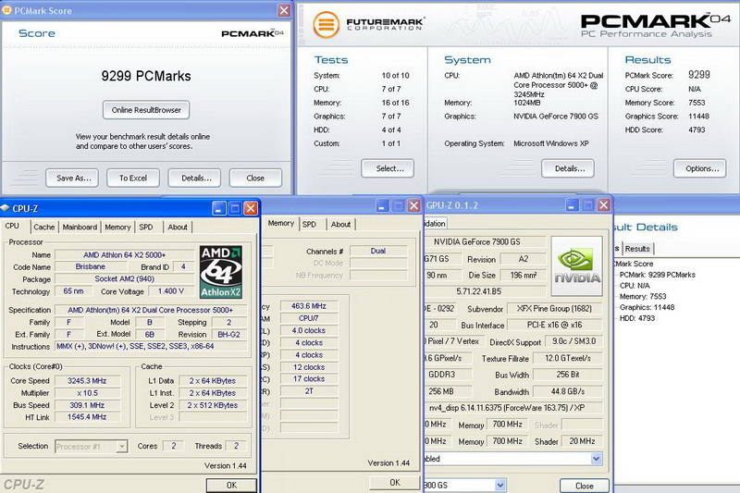The image size is (740, 493).
Task: Click Close in PCMark Score window
Action: (x=255, y=178)
